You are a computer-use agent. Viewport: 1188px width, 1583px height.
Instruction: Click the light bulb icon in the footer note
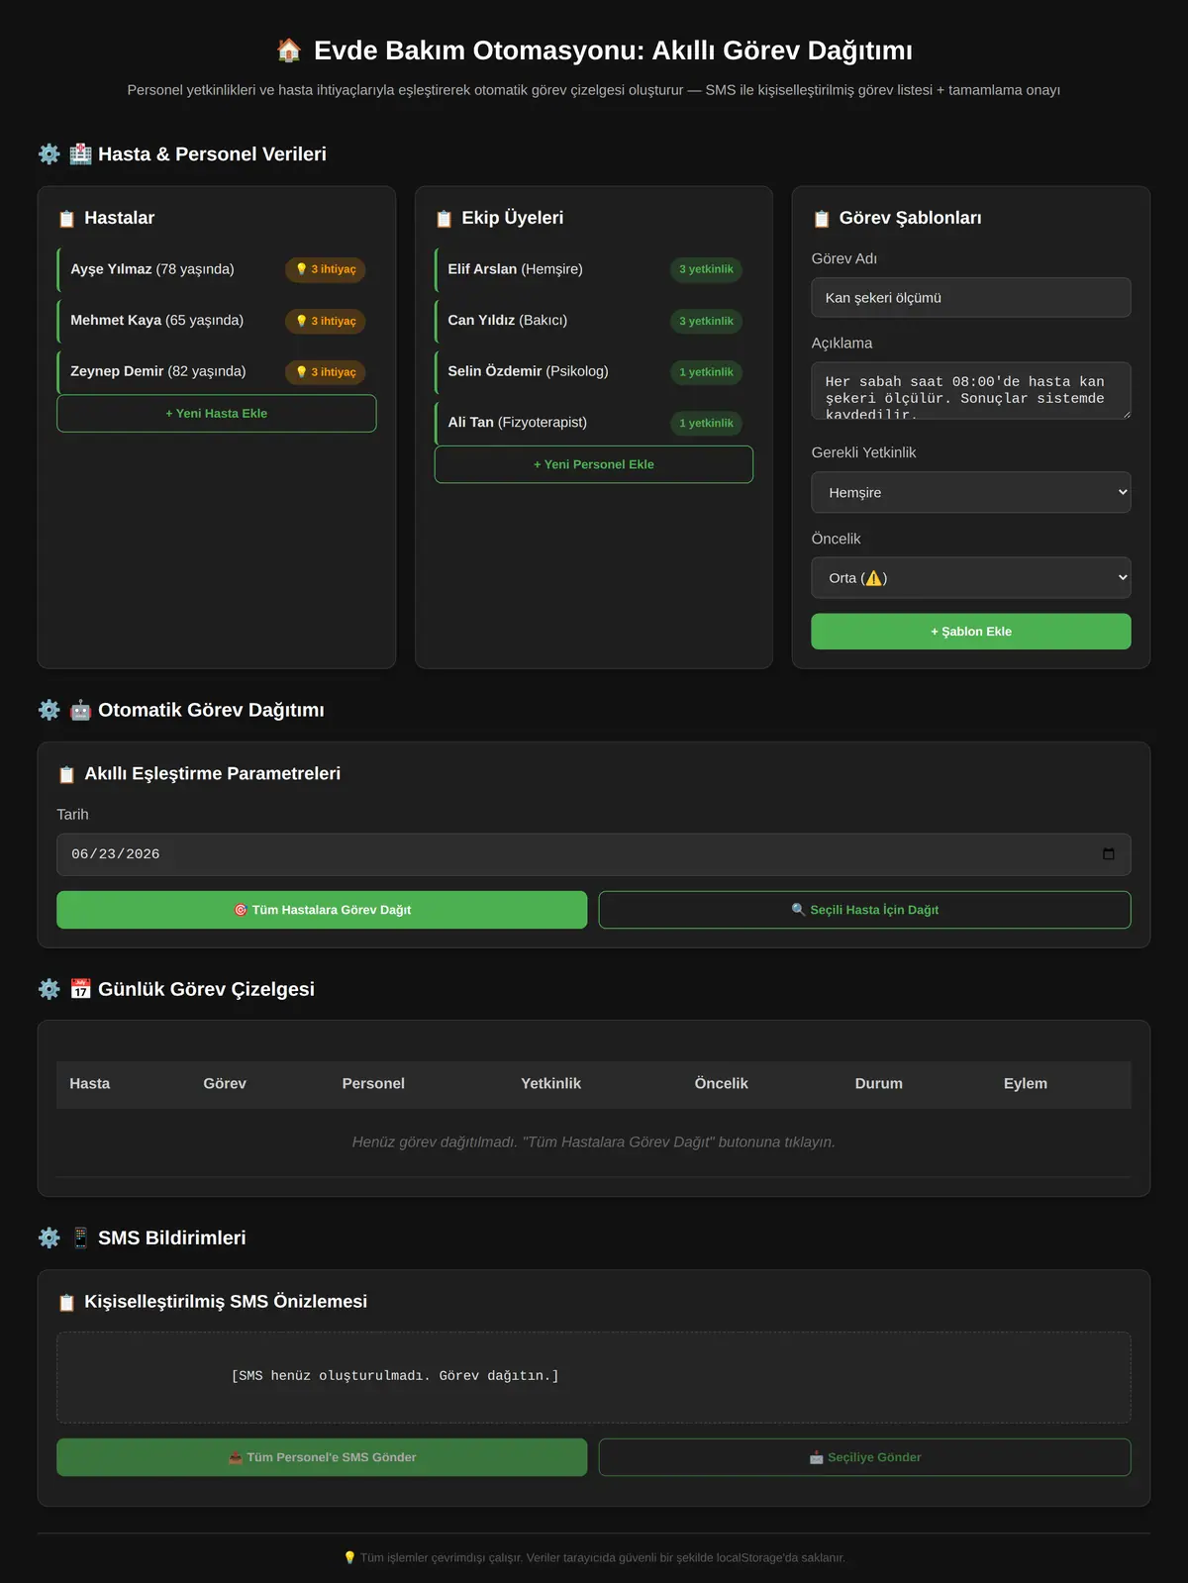349,1557
